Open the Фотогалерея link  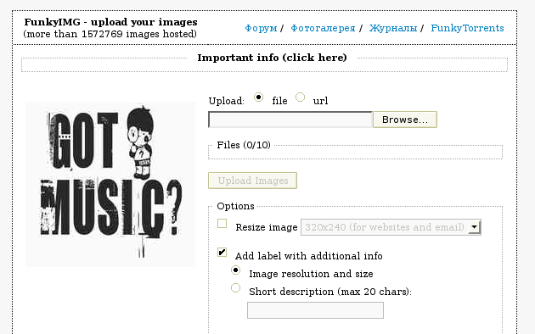323,28
